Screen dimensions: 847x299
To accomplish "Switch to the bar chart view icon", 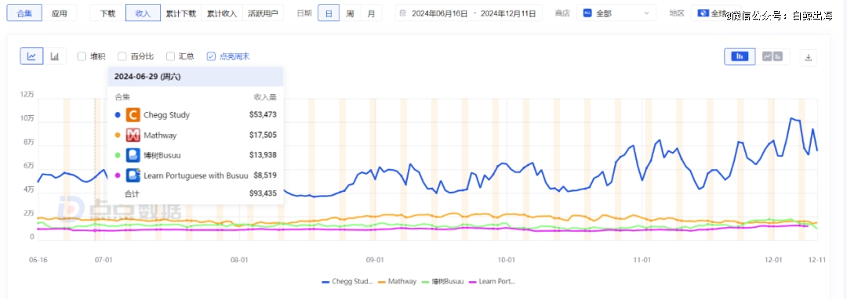I will tap(55, 56).
